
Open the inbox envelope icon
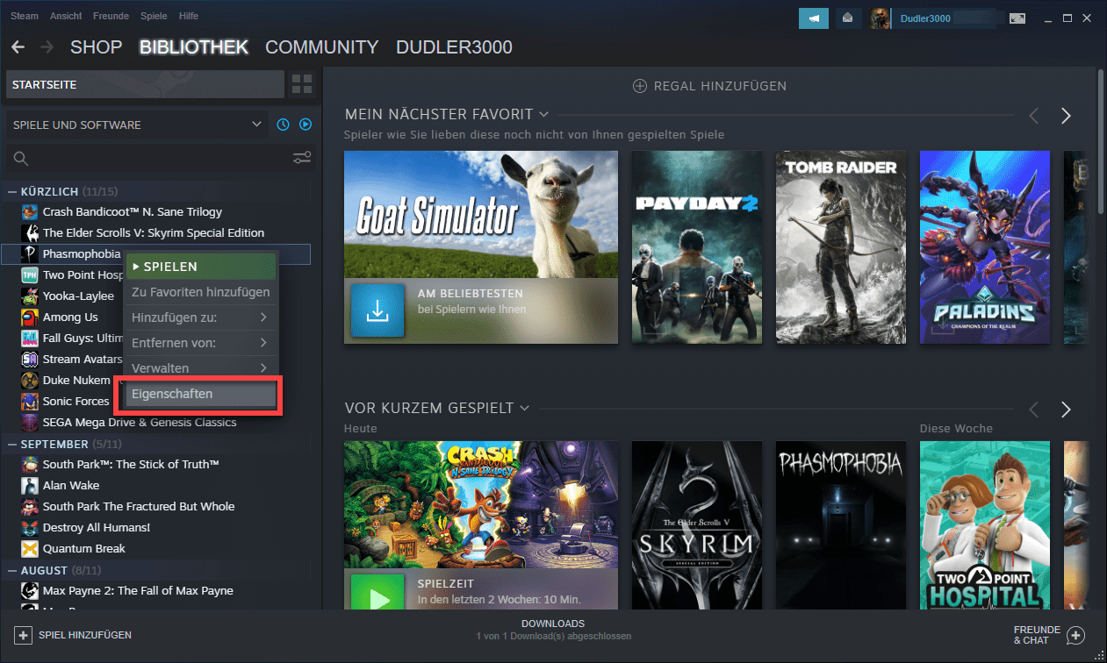tap(848, 18)
